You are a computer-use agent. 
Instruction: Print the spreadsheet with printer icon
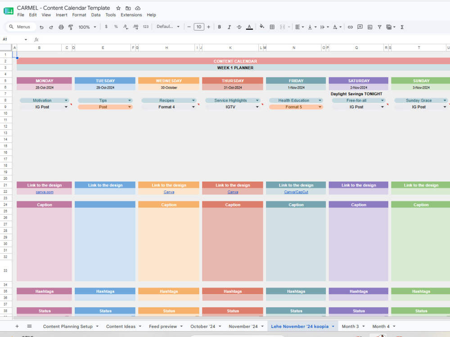click(x=61, y=27)
